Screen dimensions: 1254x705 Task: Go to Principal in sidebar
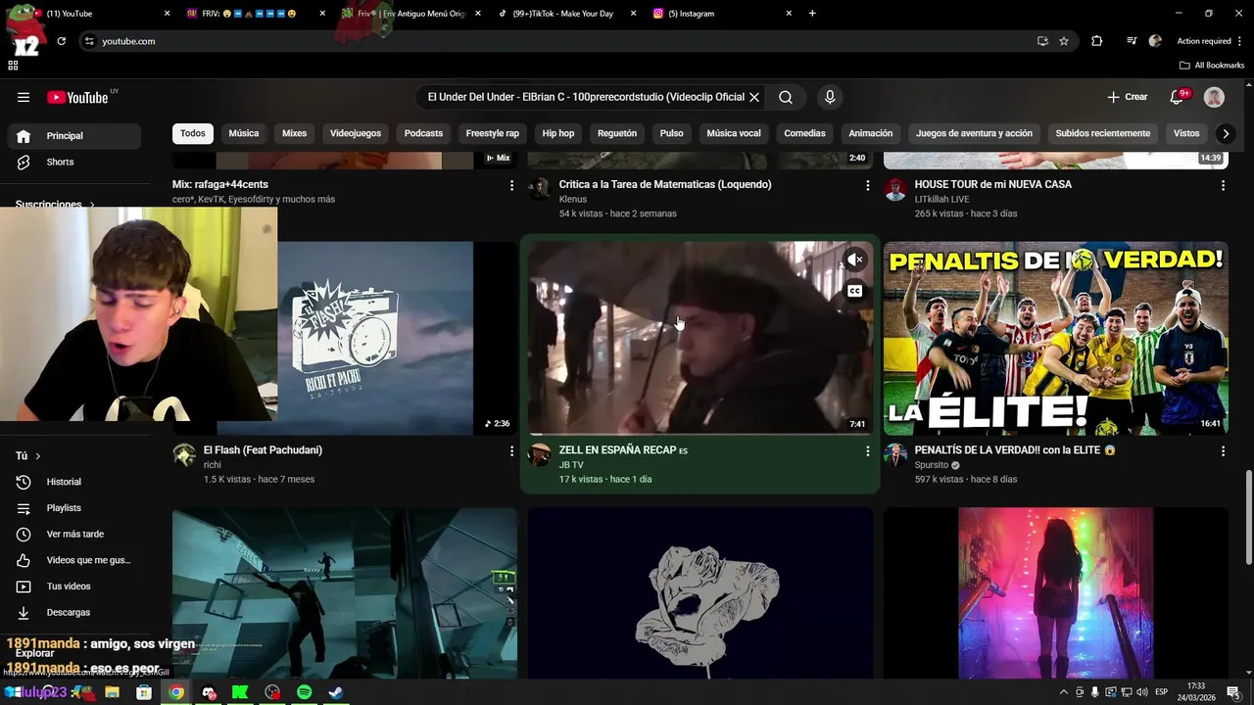click(x=74, y=136)
